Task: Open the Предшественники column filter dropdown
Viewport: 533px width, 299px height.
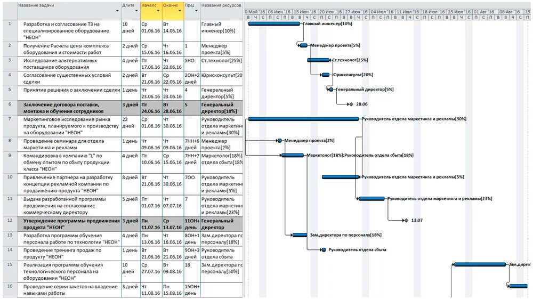Action: 196,11
